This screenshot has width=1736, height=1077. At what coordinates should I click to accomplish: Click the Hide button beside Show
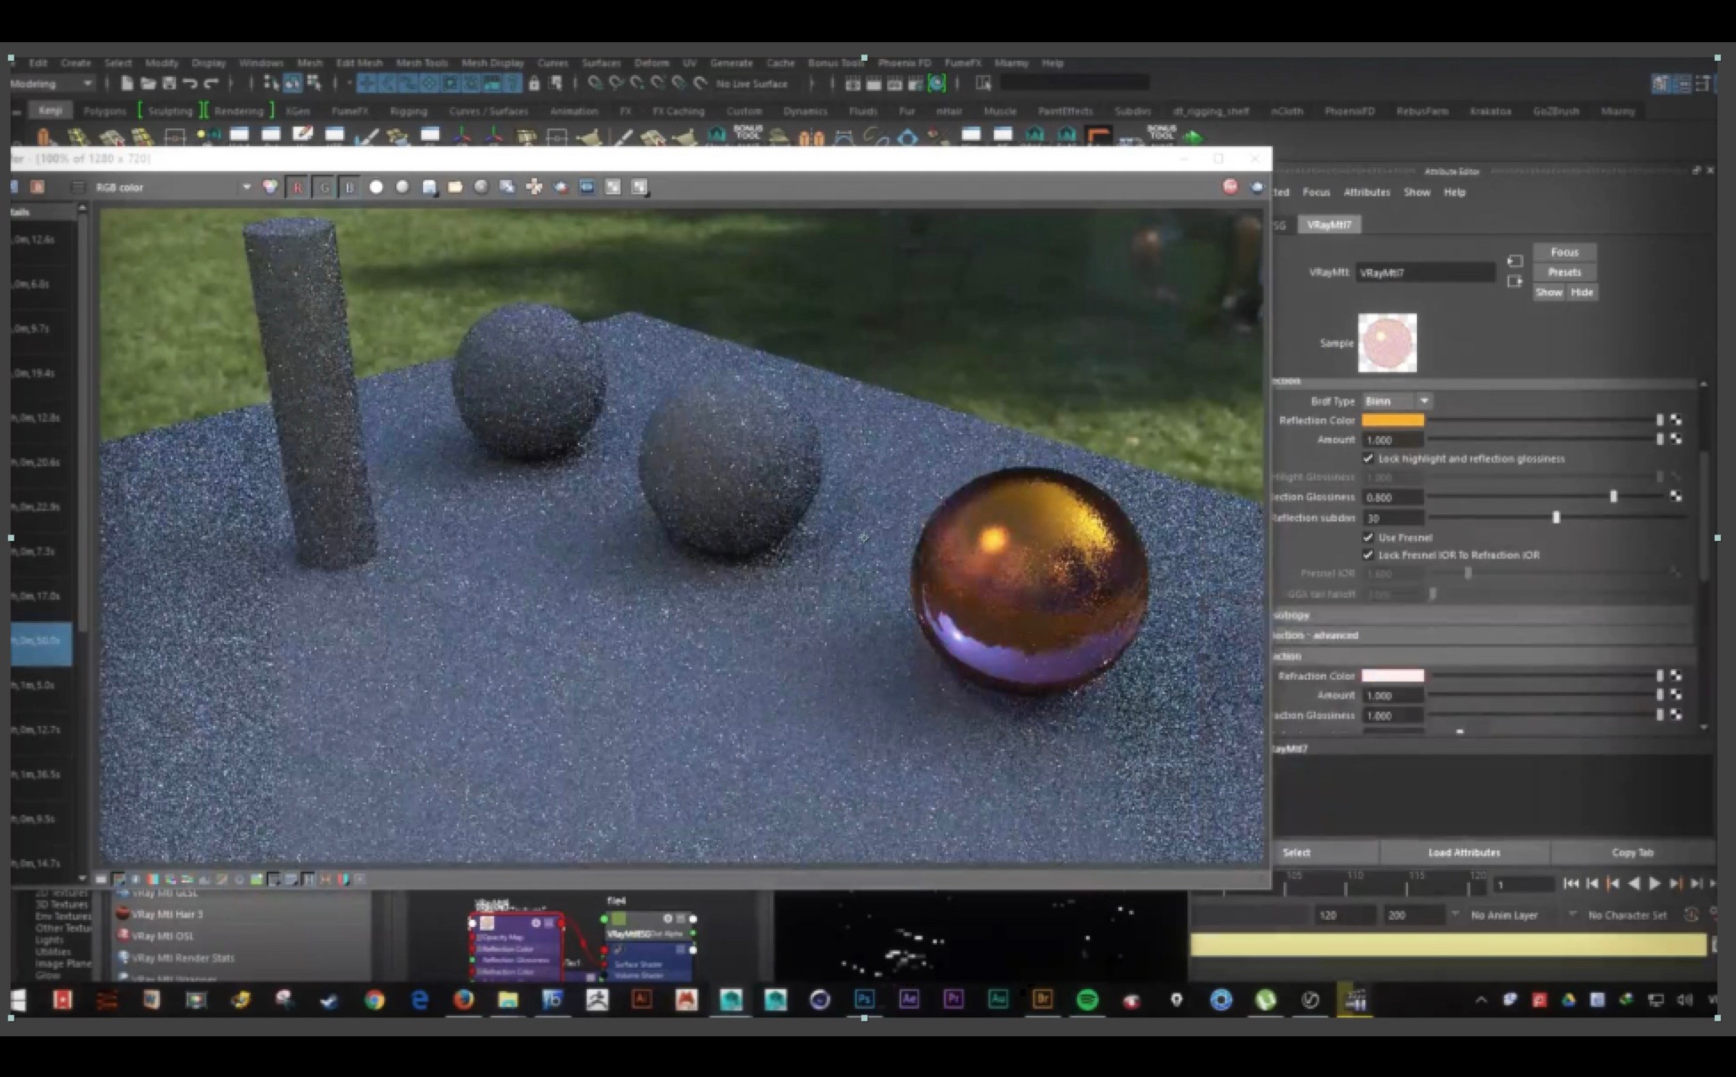1582,292
